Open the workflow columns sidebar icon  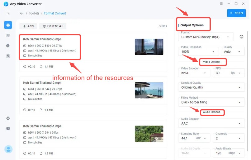pos(8,35)
